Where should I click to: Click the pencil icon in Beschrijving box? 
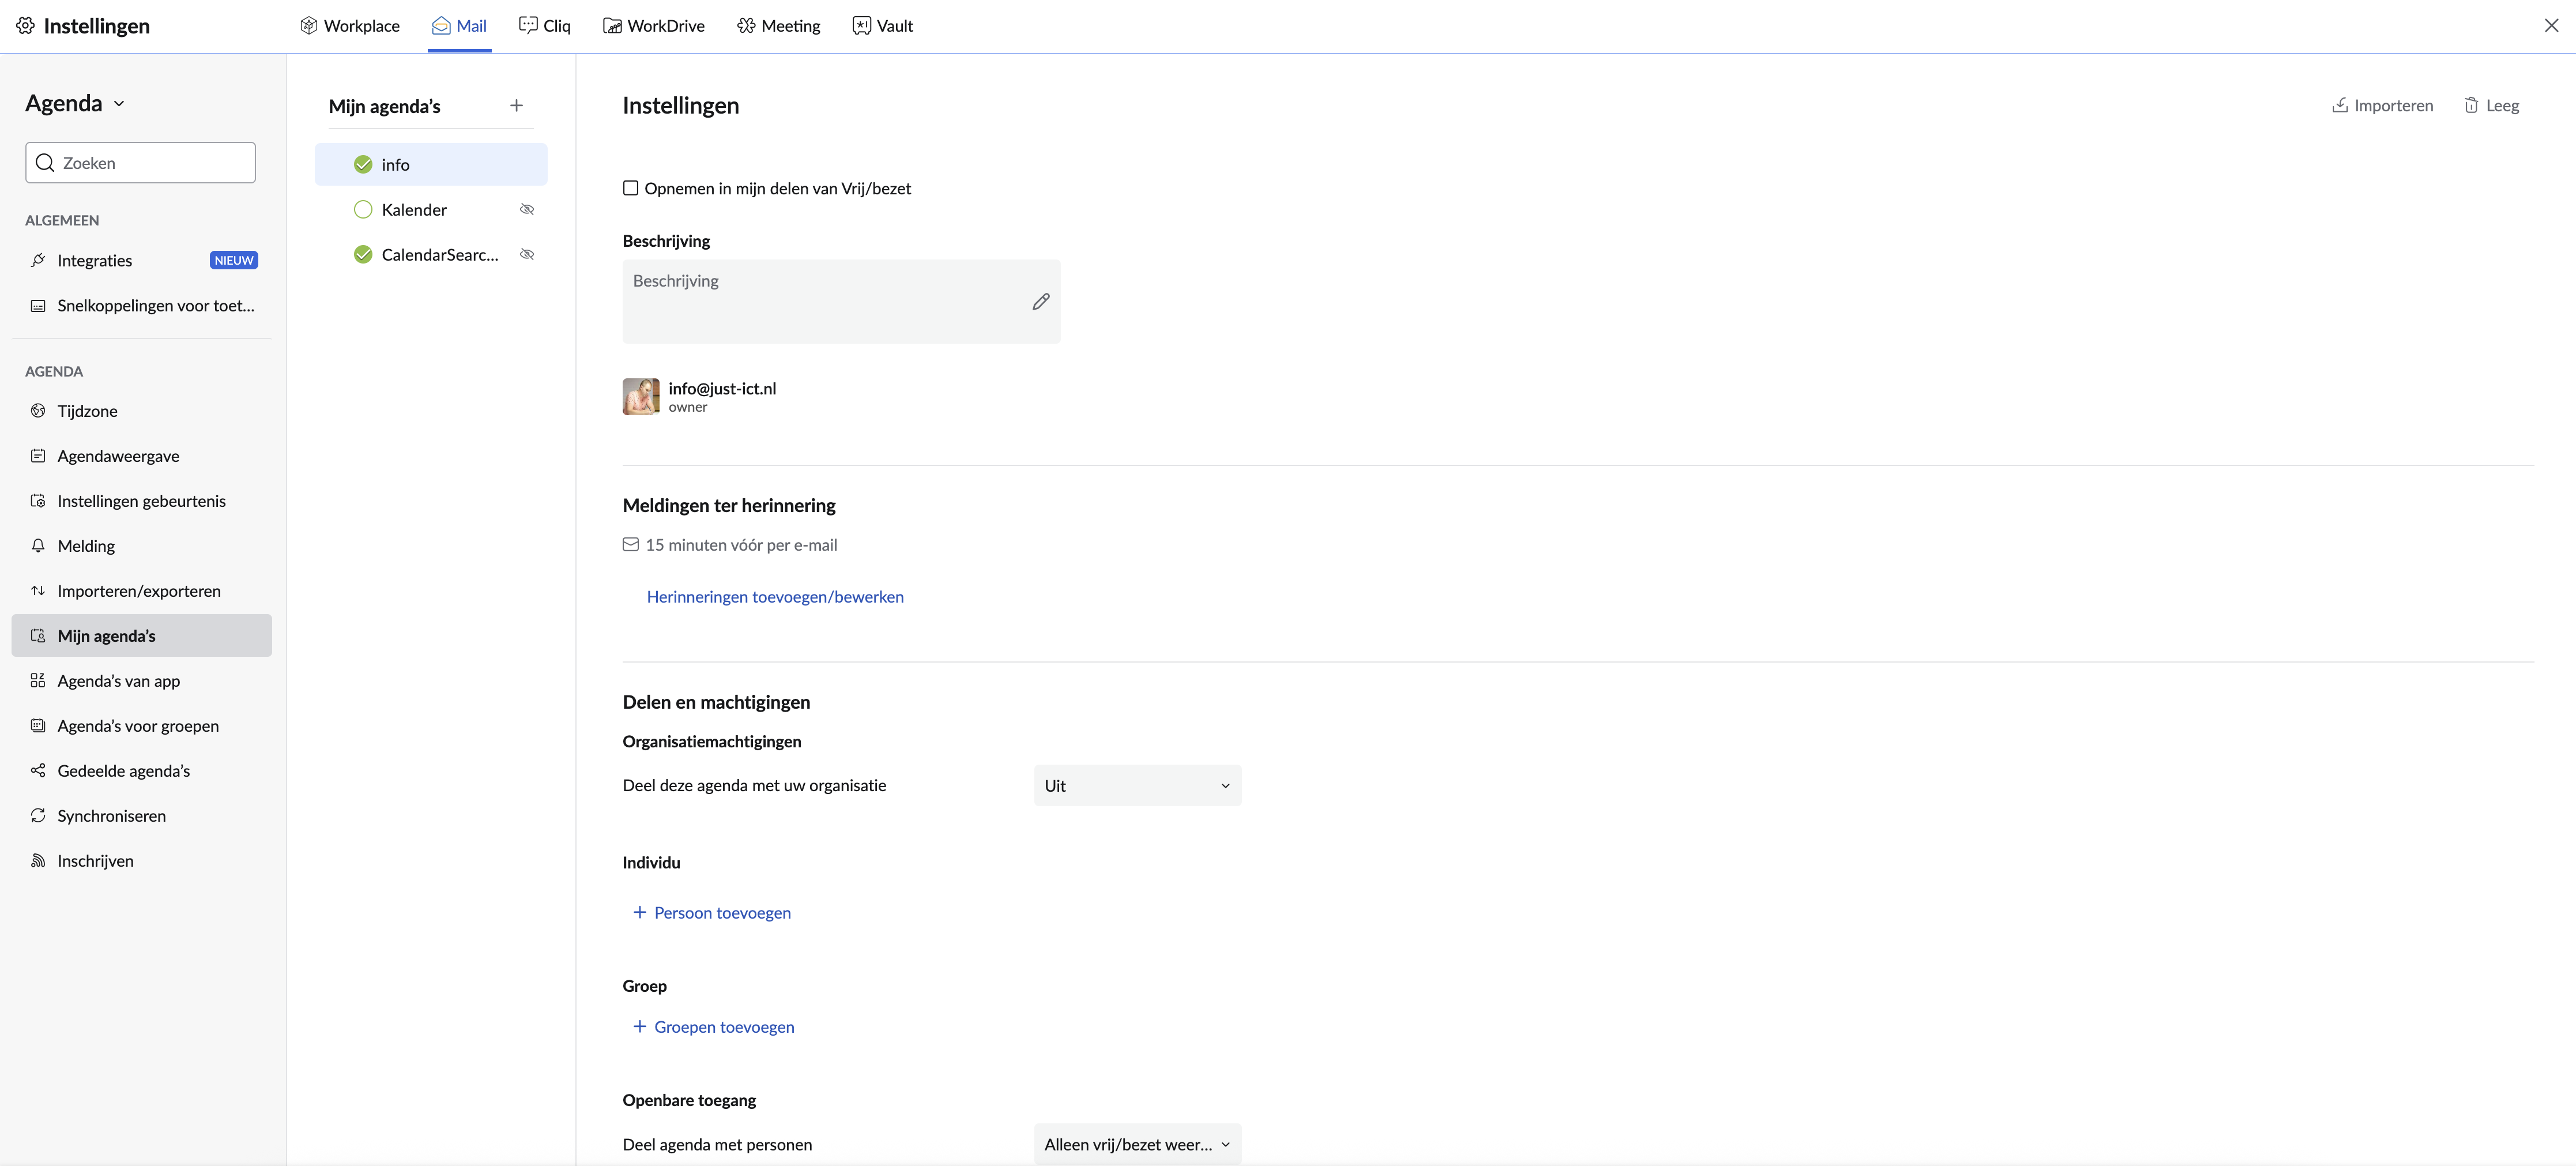click(x=1040, y=302)
